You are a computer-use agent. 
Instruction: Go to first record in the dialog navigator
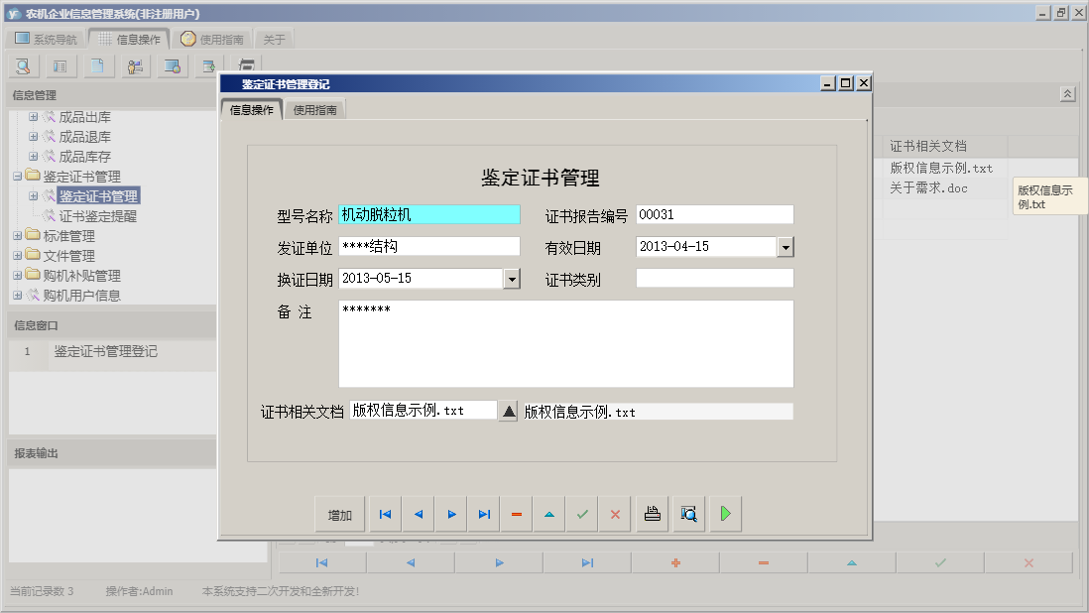click(x=386, y=515)
